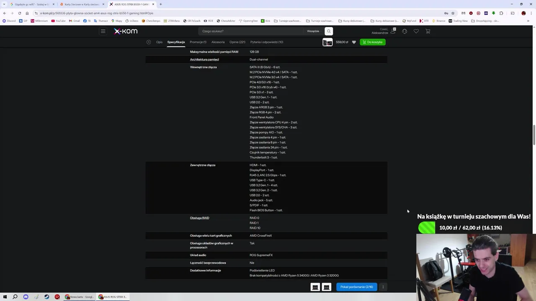Image resolution: width=536 pixels, height=301 pixels.
Task: Click product thumbnail beside 559,00 zł
Action: click(327, 42)
